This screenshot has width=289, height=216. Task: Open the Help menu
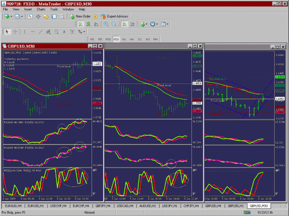tap(82, 9)
